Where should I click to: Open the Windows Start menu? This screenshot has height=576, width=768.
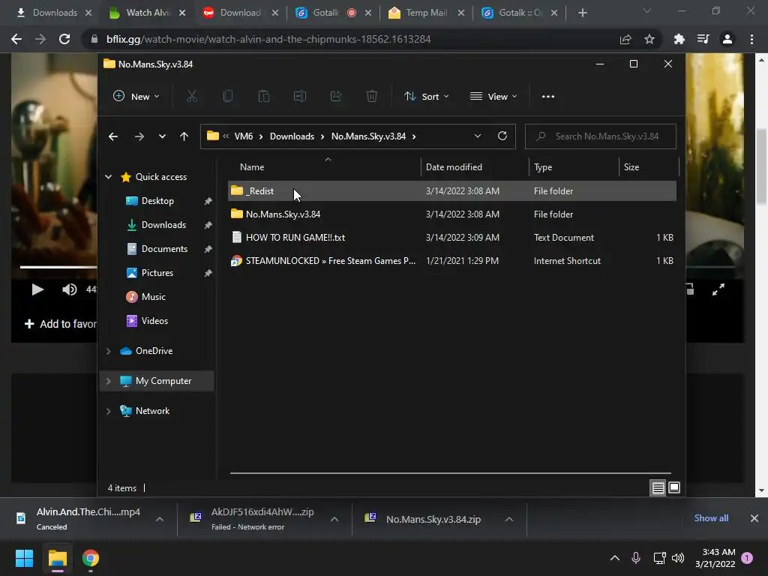tap(25, 558)
